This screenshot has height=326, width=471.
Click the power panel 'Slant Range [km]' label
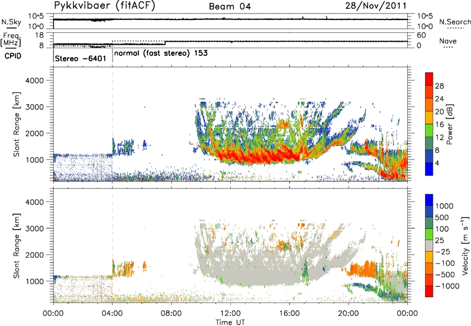(x=16, y=124)
